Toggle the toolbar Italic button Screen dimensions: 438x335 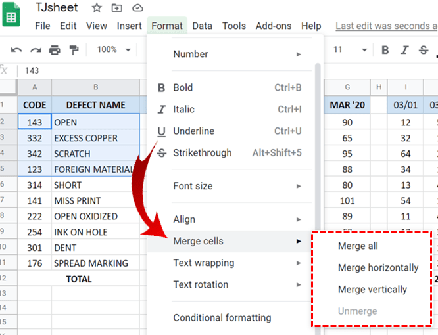(404, 50)
